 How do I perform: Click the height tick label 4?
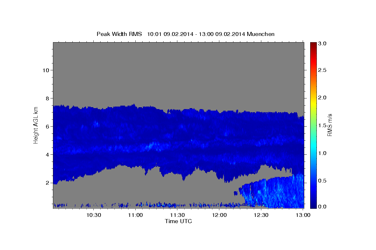pos(47,155)
